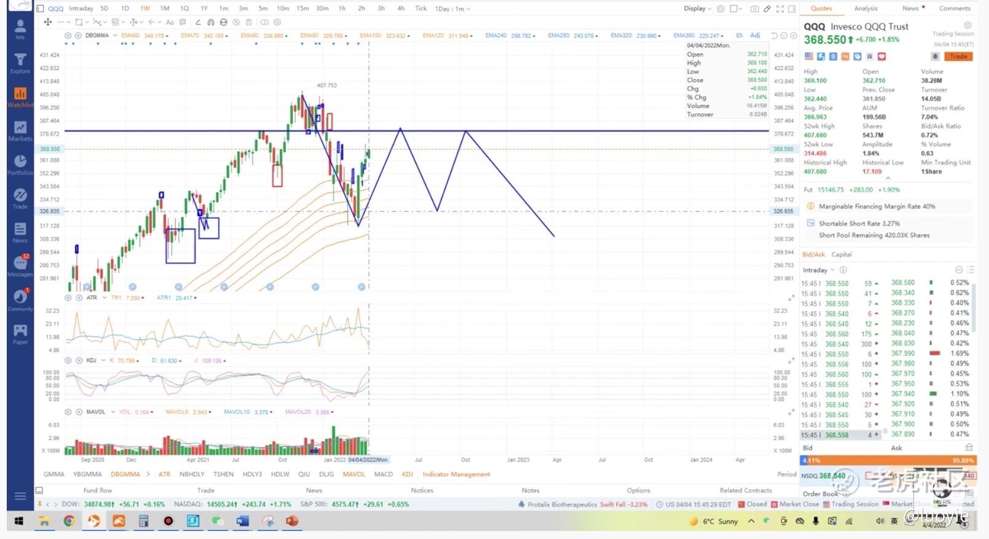Expand the 1Day : 1m interval dropdown

point(452,9)
